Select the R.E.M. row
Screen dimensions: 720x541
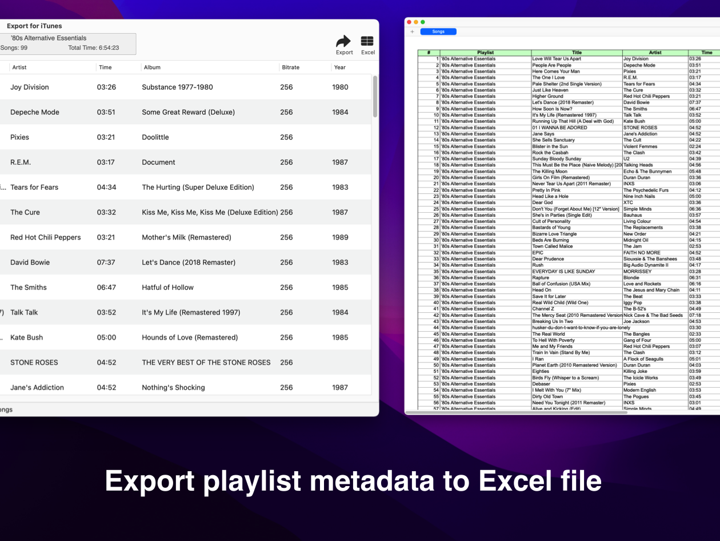pyautogui.click(x=185, y=162)
